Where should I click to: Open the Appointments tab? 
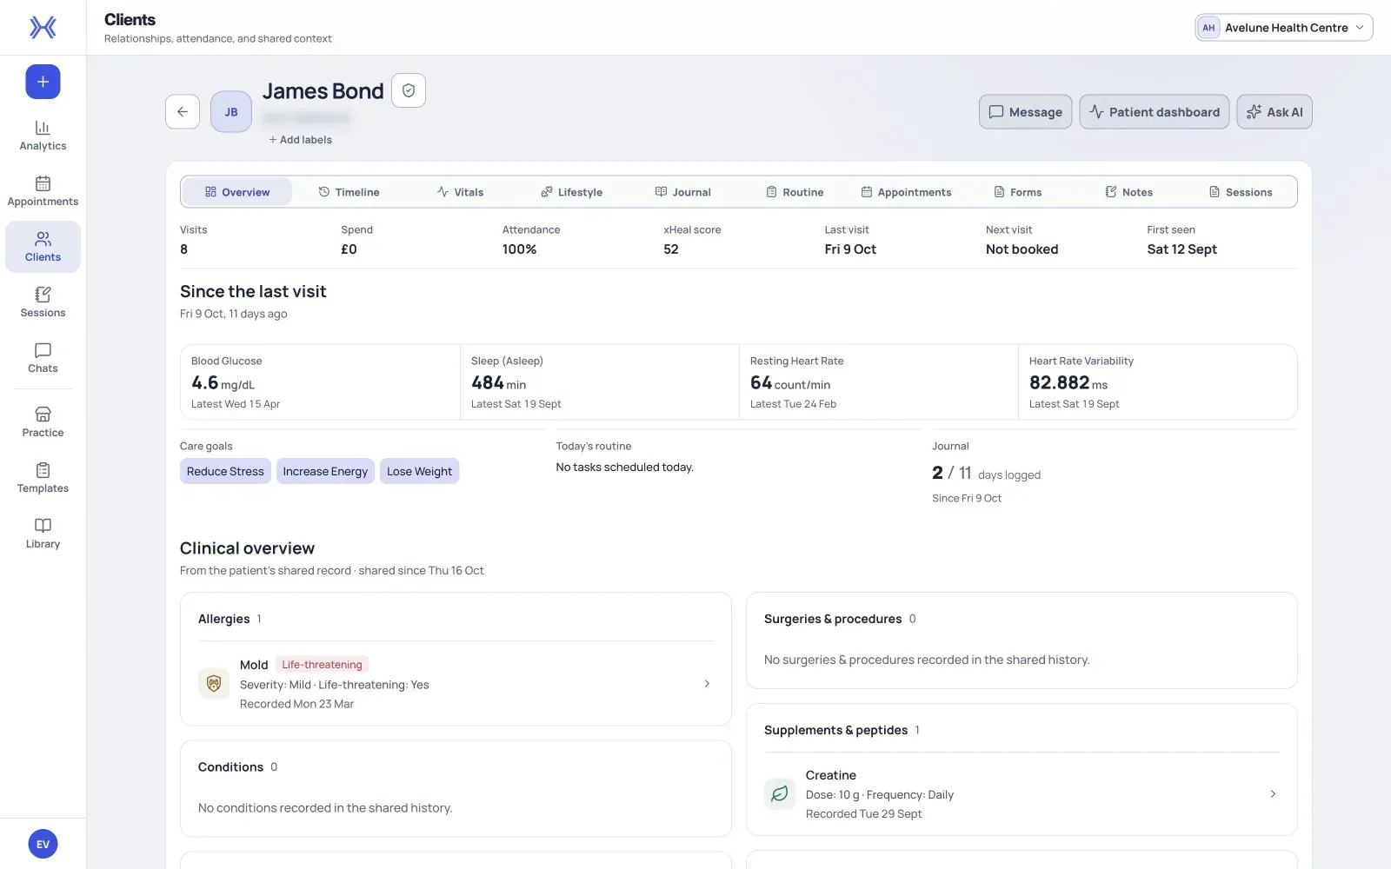click(906, 192)
